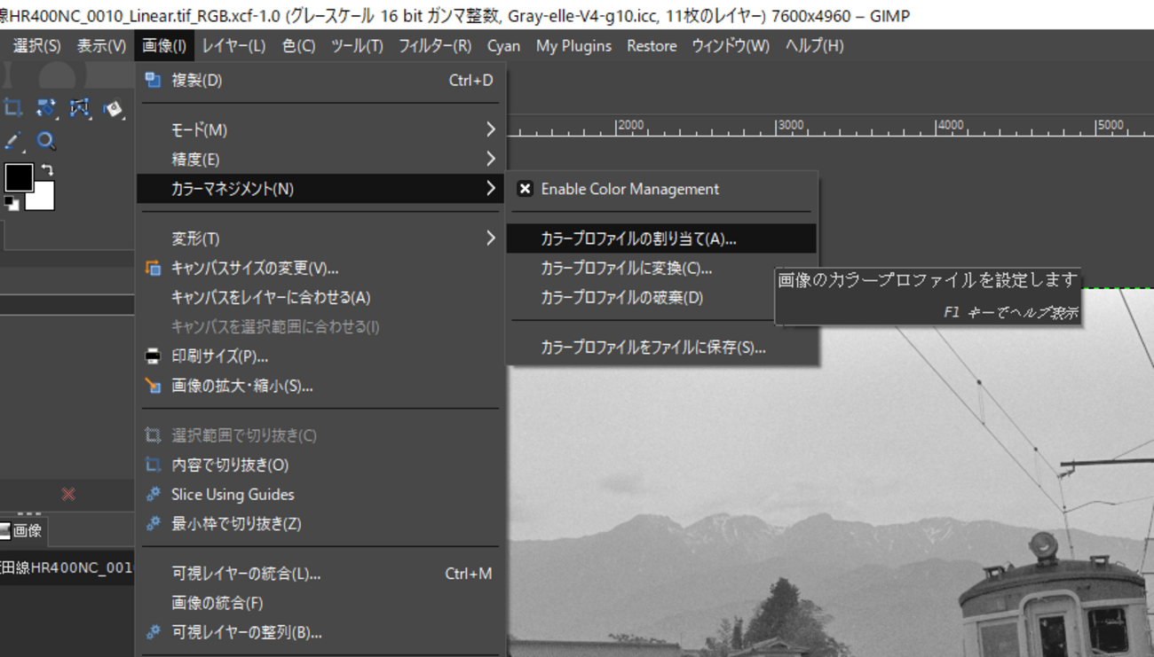This screenshot has height=657, width=1154.
Task: Open the ツール(T) menu
Action: point(357,46)
